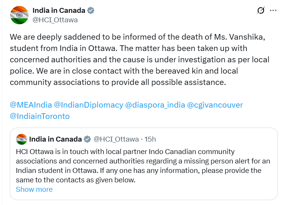The height and width of the screenshot is (205, 284).
Task: Click the main @HCI_Ottawa handle under name
Action: point(55,20)
